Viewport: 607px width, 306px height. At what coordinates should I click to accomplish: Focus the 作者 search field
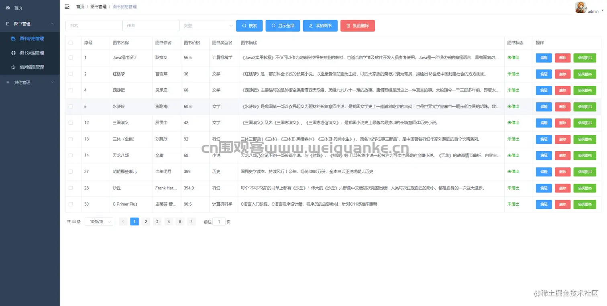click(151, 26)
